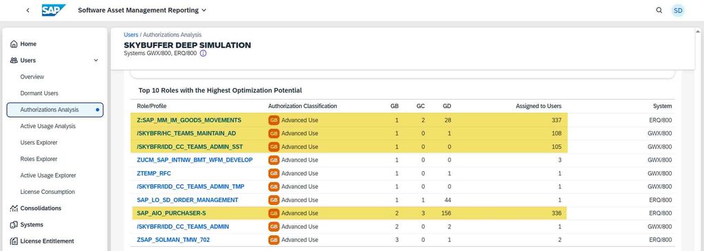
Task: Click GD value 156 for SAP_AIO_PURCHASER-S
Action: 445,213
